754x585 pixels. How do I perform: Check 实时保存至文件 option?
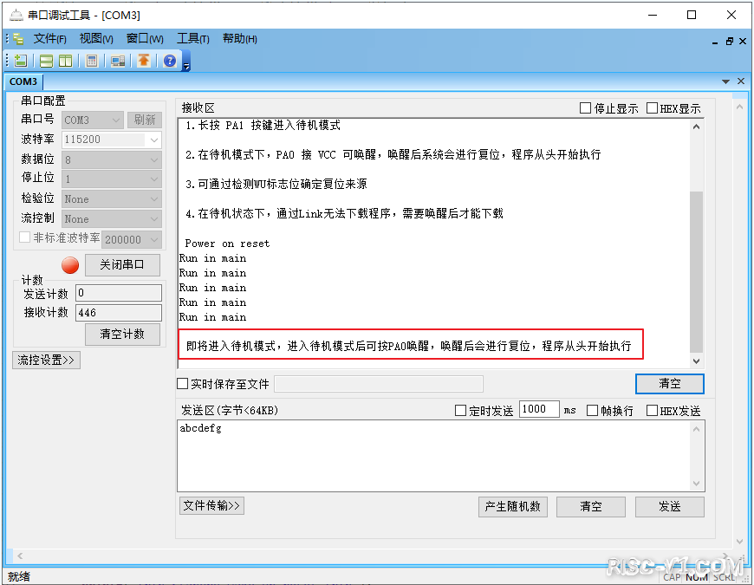point(182,384)
